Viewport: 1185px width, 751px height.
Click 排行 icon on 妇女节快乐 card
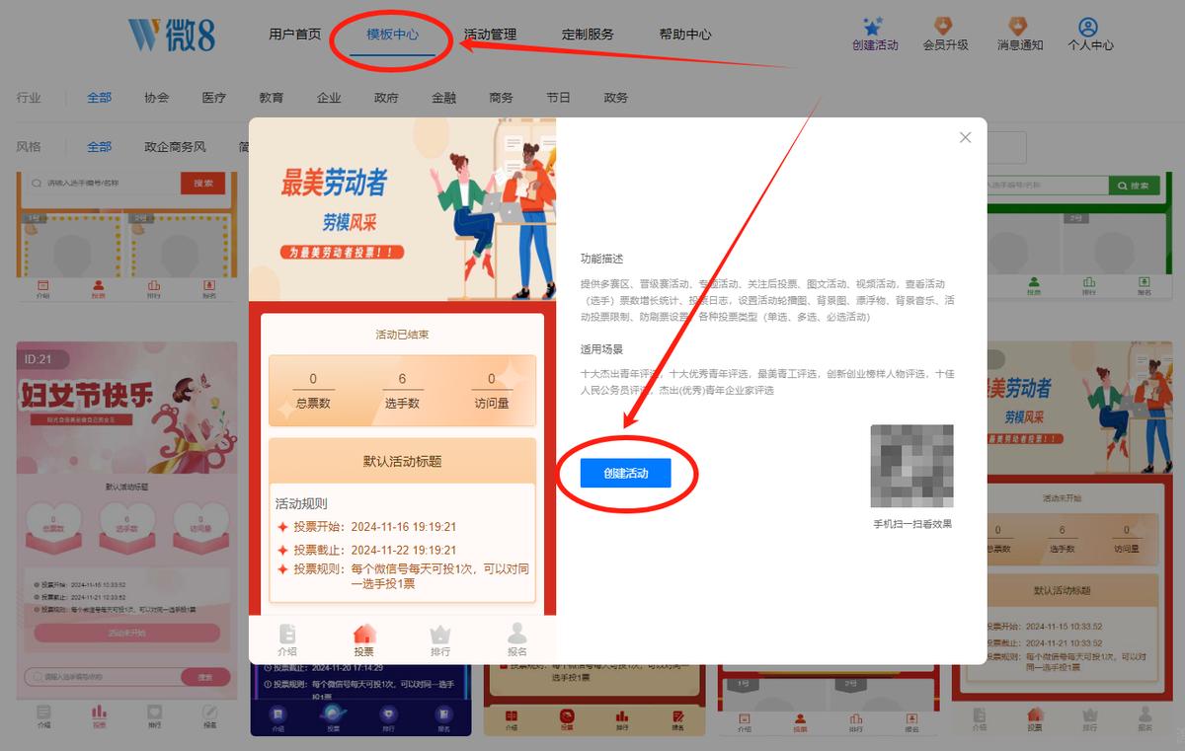click(154, 712)
